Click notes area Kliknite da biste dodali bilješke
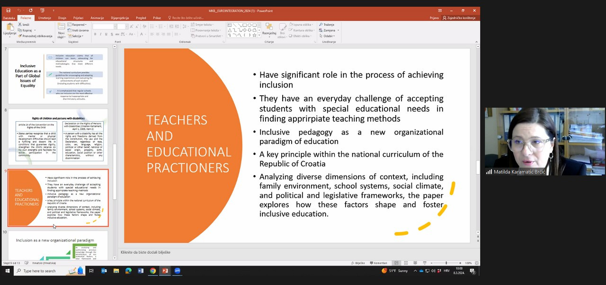Image resolution: width=606 pixels, height=285 pixels. tap(145, 252)
